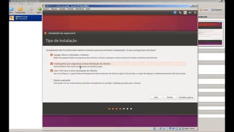Image resolution: width=234 pixels, height=132 pixels.
Task: Click the USB devices icon in VM status bar
Action: click(164, 129)
